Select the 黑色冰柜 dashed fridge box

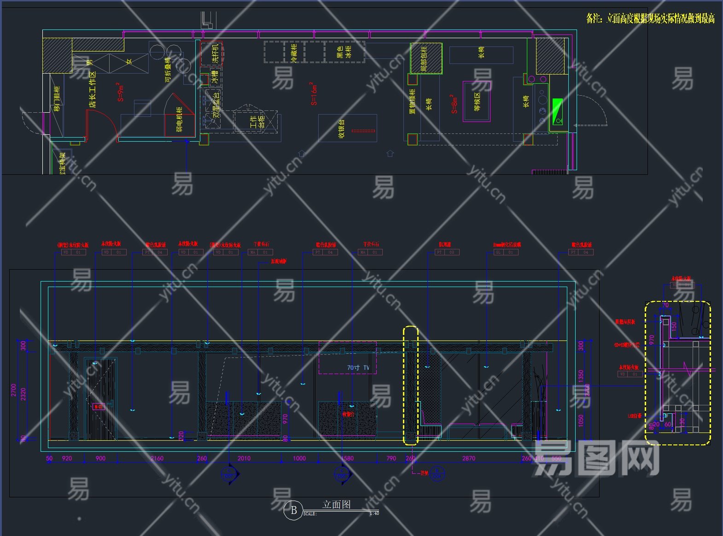pos(344,52)
